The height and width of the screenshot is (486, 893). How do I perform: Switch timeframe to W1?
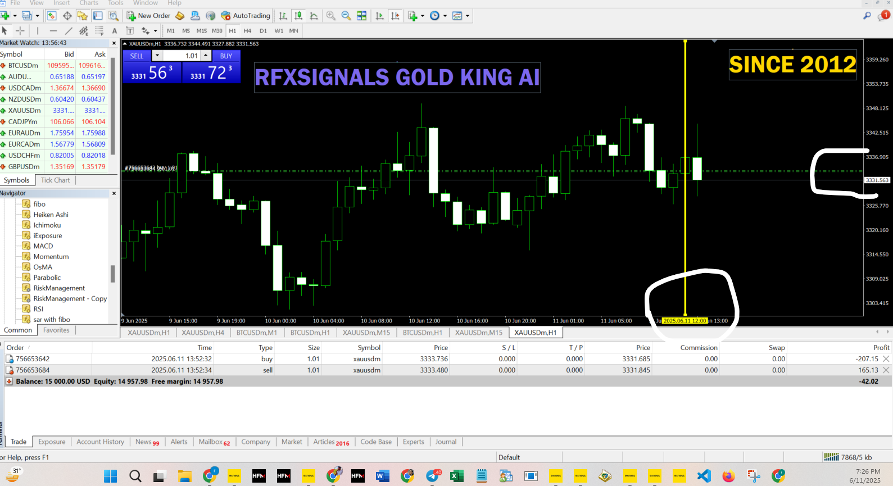pyautogui.click(x=279, y=31)
